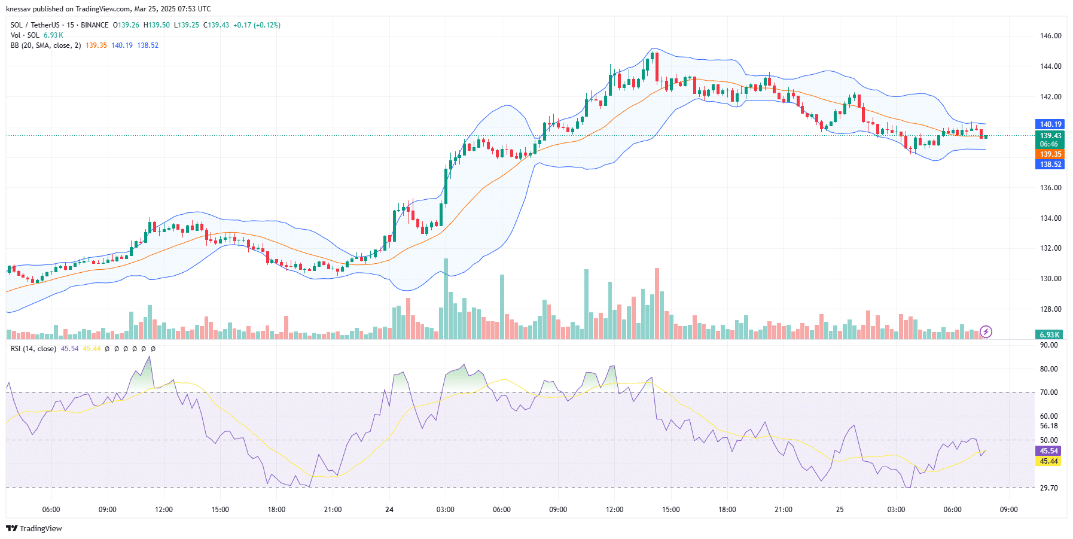Click the orange 139.35 BB basis value
The height and width of the screenshot is (539, 1073).
click(96, 45)
